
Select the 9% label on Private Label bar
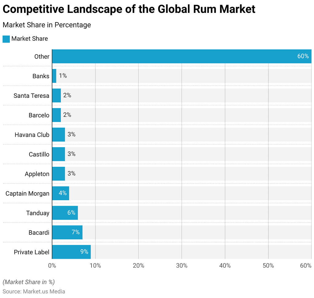85,252
